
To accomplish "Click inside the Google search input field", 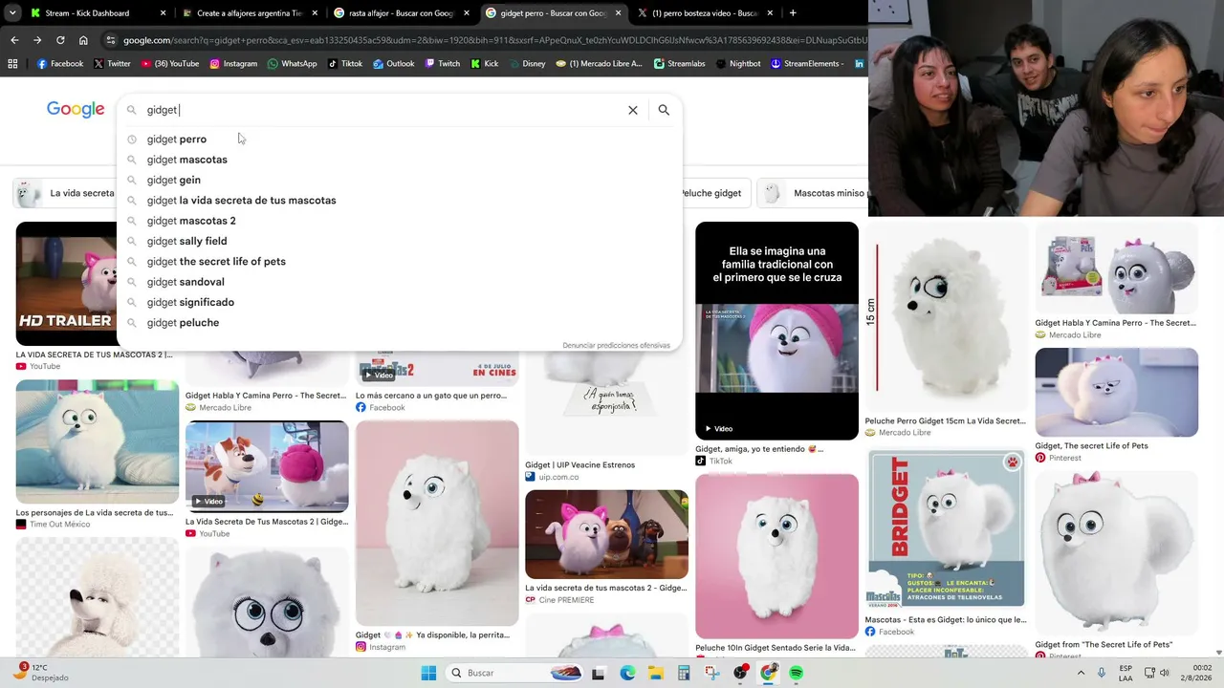I will tap(382, 110).
